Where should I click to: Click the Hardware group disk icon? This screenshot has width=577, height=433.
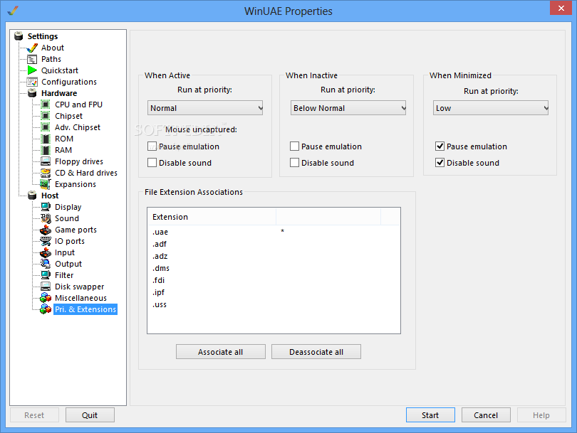click(x=32, y=93)
